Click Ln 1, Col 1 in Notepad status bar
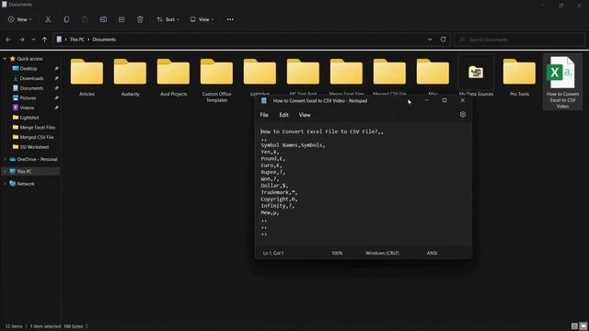589x331 pixels. [273, 253]
